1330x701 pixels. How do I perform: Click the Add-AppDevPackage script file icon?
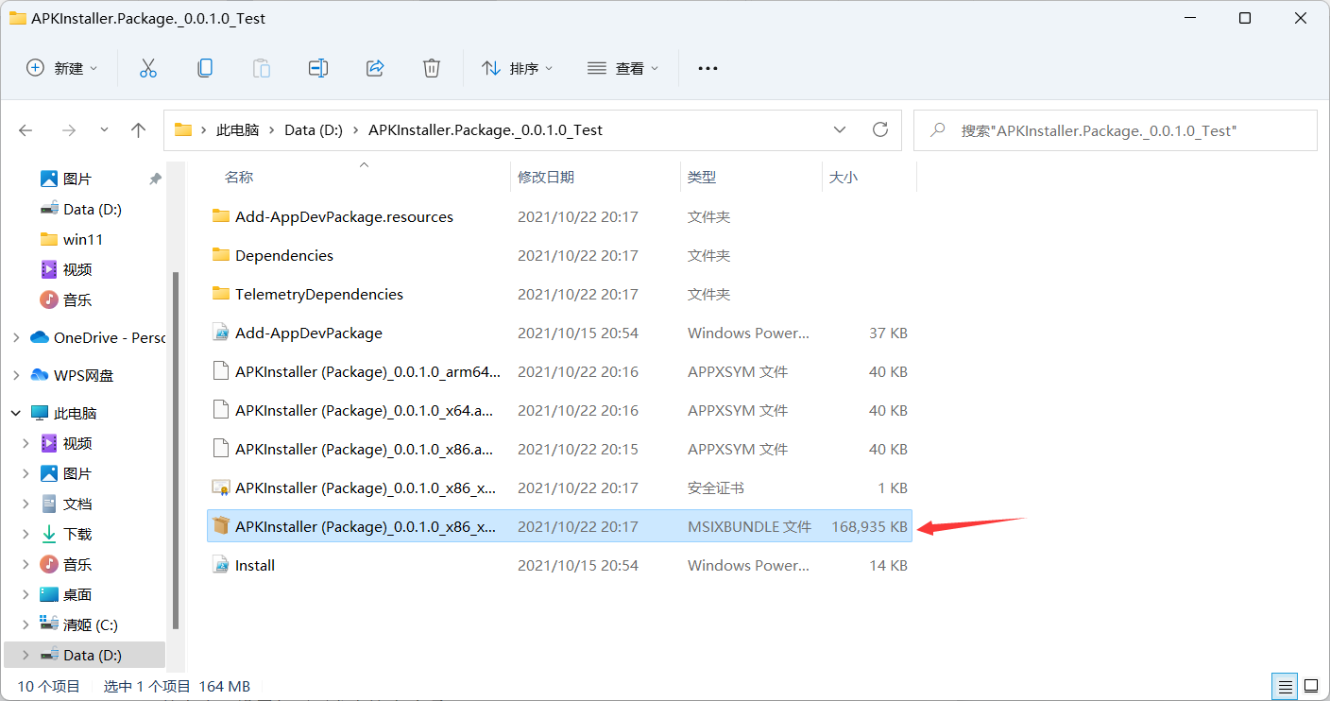221,333
